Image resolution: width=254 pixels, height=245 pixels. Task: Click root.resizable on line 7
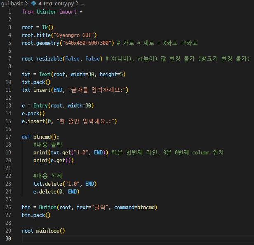42,59
